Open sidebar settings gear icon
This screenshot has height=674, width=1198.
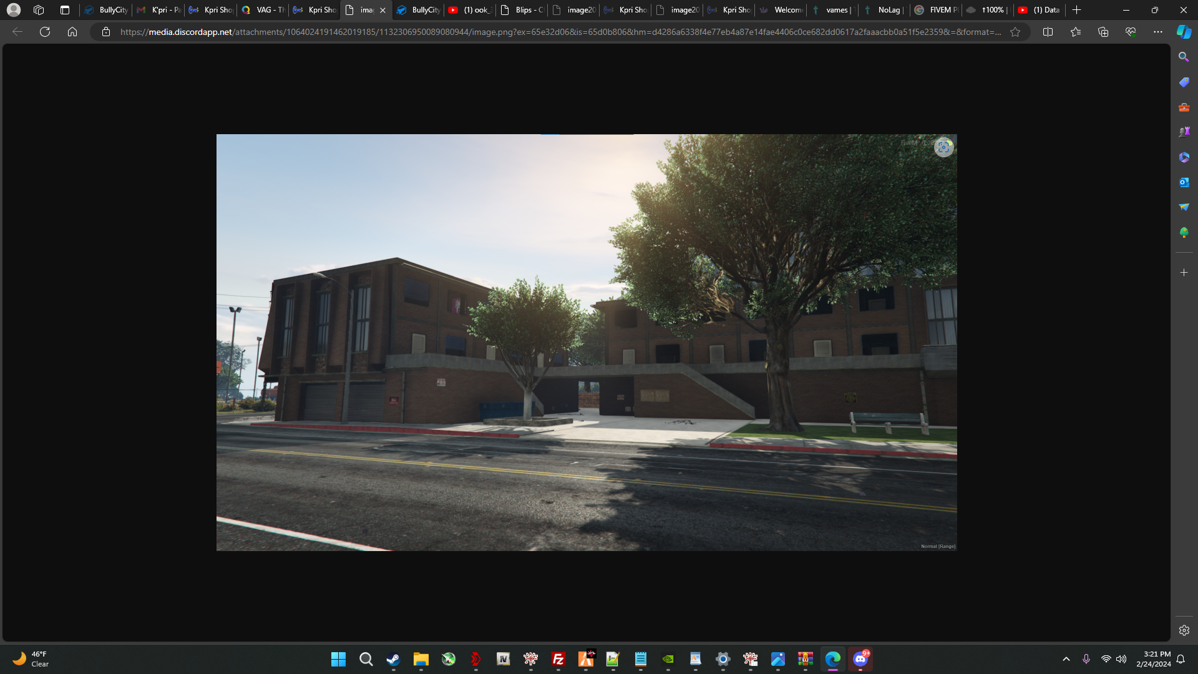tap(1184, 630)
